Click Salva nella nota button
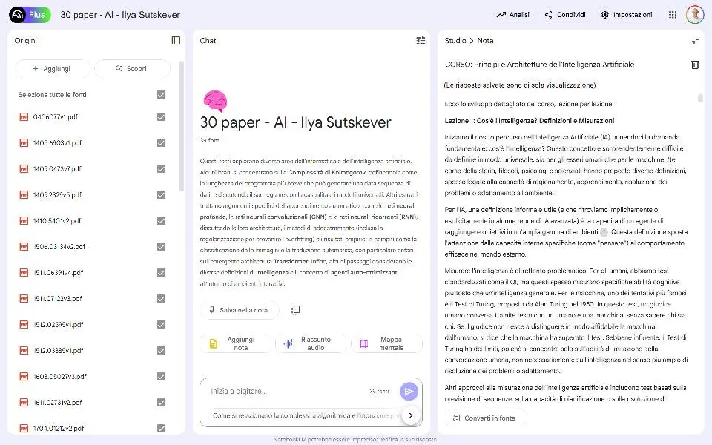This screenshot has width=712, height=445. [239, 310]
